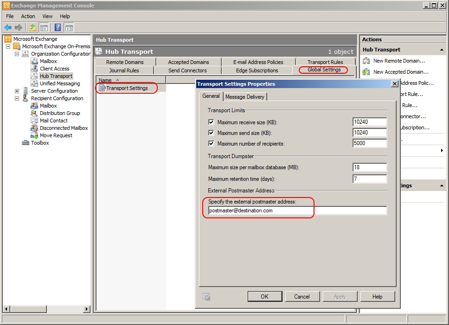Screen dimensions: 449x325
Task: Click New Accepted Domain action link
Action: tap(401, 72)
